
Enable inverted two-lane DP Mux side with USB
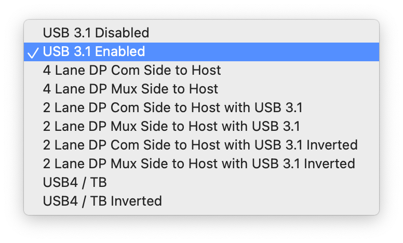[x=199, y=164]
